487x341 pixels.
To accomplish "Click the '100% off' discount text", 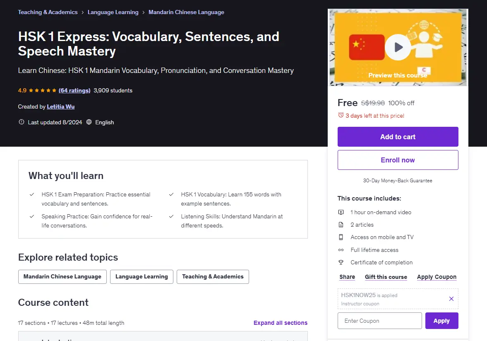I will coord(401,103).
